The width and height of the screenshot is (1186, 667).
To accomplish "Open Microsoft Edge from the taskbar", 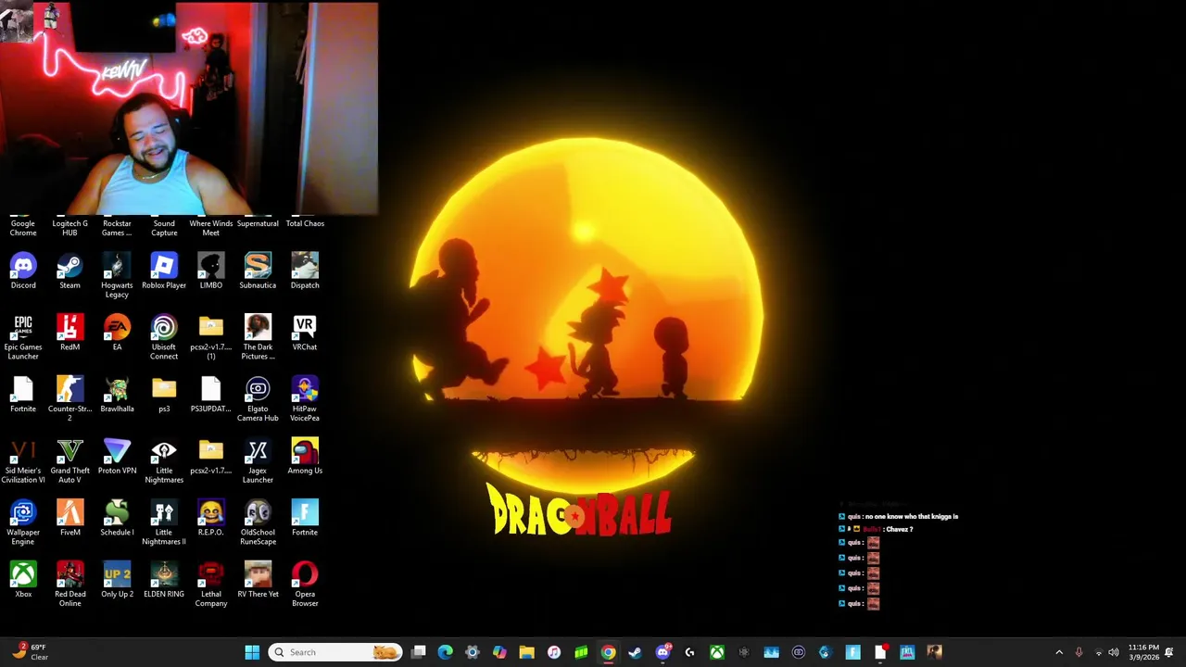I will [446, 652].
